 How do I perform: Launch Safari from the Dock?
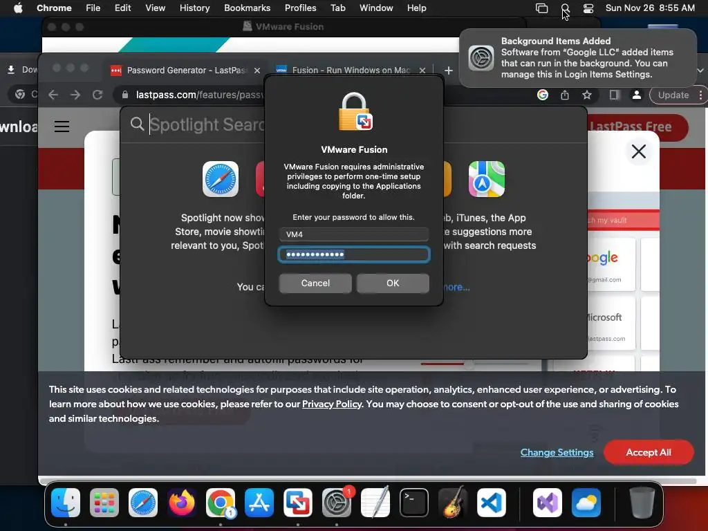[x=143, y=503]
